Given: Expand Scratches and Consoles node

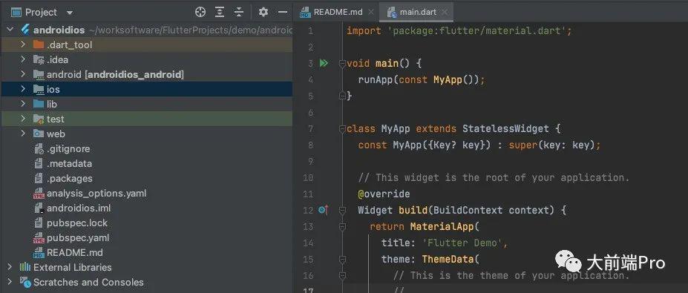Looking at the screenshot, I should coord(10,282).
